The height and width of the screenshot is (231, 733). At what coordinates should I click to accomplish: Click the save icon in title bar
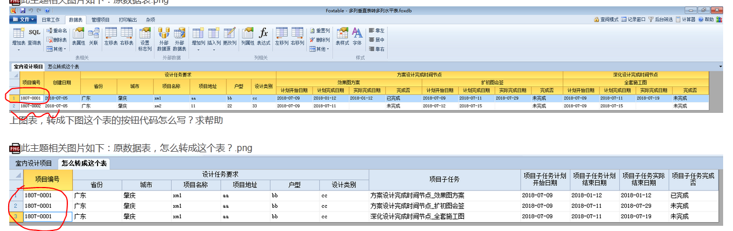[x=22, y=10]
